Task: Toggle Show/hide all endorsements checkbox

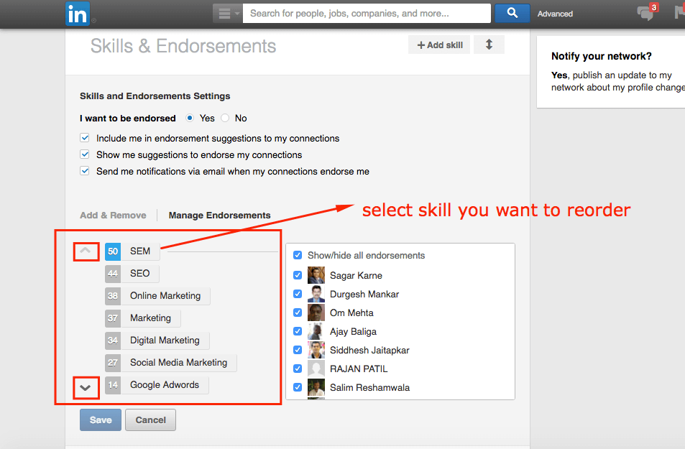Action: coord(298,255)
